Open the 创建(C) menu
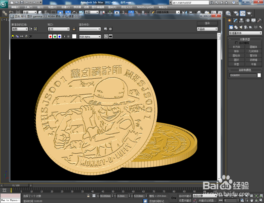The image size is (264, 203). [x=65, y=7]
